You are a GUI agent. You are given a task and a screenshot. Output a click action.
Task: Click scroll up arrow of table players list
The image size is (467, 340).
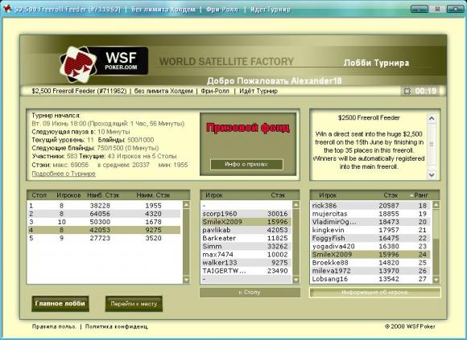point(295,204)
